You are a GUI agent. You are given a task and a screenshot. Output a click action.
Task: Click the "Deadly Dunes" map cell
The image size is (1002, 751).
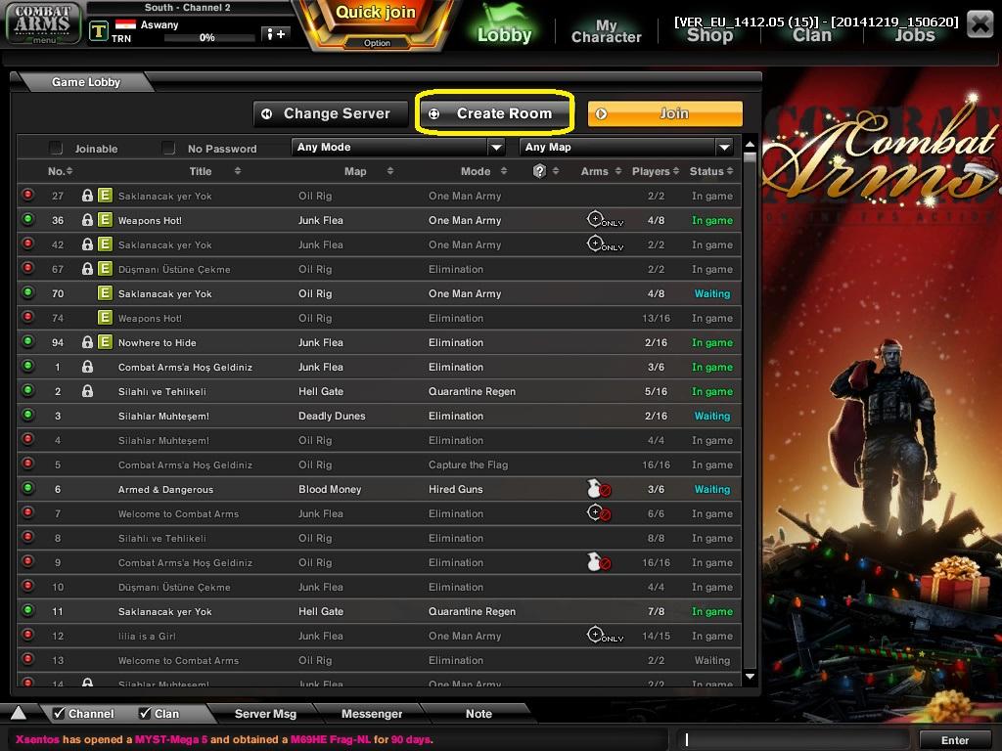(x=332, y=416)
